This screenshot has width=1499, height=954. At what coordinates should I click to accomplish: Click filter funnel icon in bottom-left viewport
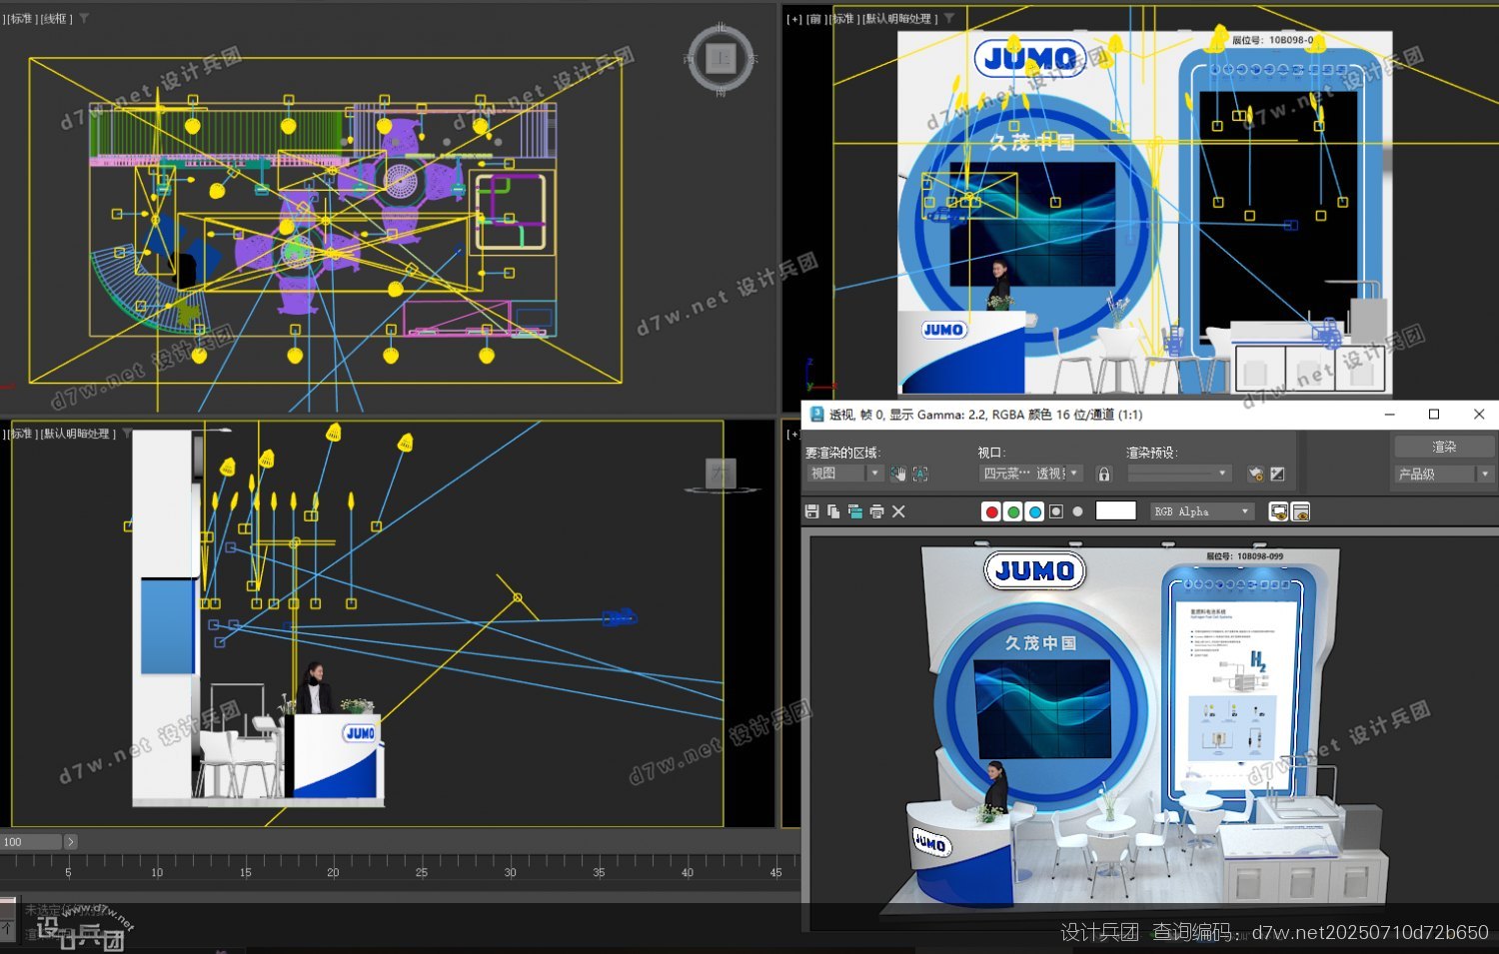pos(127,434)
